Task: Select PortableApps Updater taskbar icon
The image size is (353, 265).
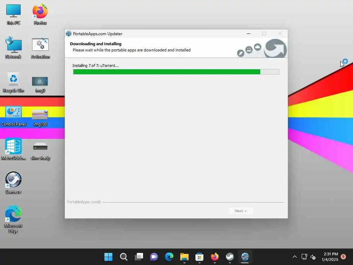Action: pos(245,257)
